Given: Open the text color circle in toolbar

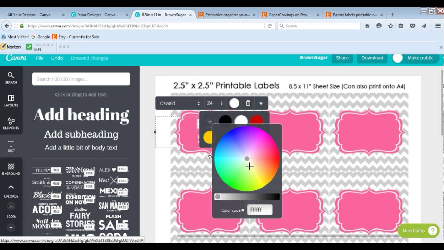Looking at the screenshot, I should tap(234, 103).
